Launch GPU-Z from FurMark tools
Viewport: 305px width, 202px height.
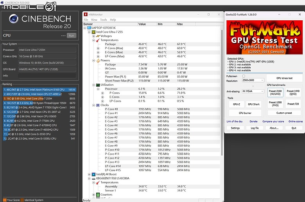pos(236,104)
